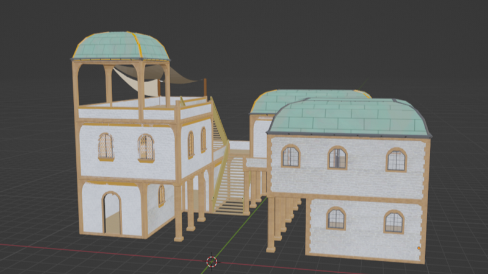Click the red X axis line
This screenshot has height=274, width=488.
91,250
